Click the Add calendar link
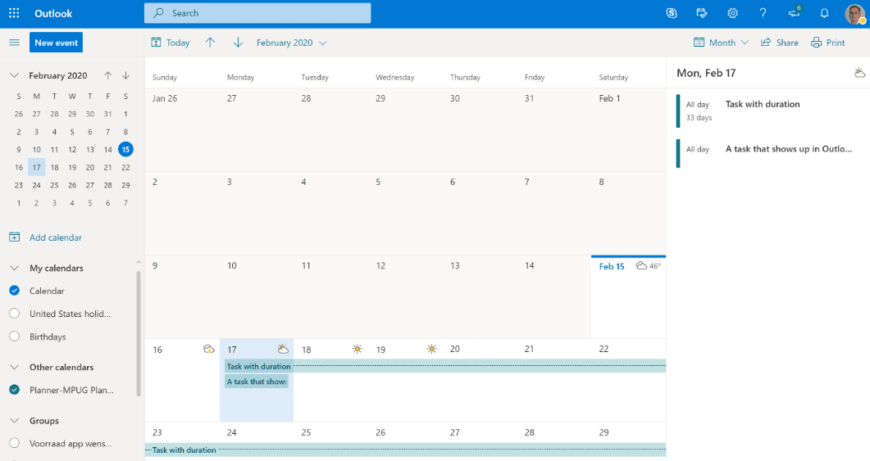870x461 pixels. tap(56, 237)
